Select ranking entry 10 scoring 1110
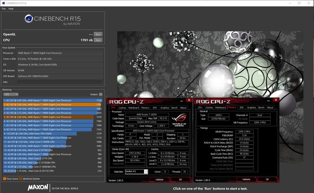This screenshot has height=193, width=314. (x=53, y=138)
